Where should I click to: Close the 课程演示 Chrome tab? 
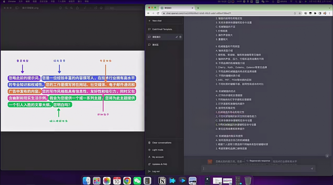tap(193, 8)
